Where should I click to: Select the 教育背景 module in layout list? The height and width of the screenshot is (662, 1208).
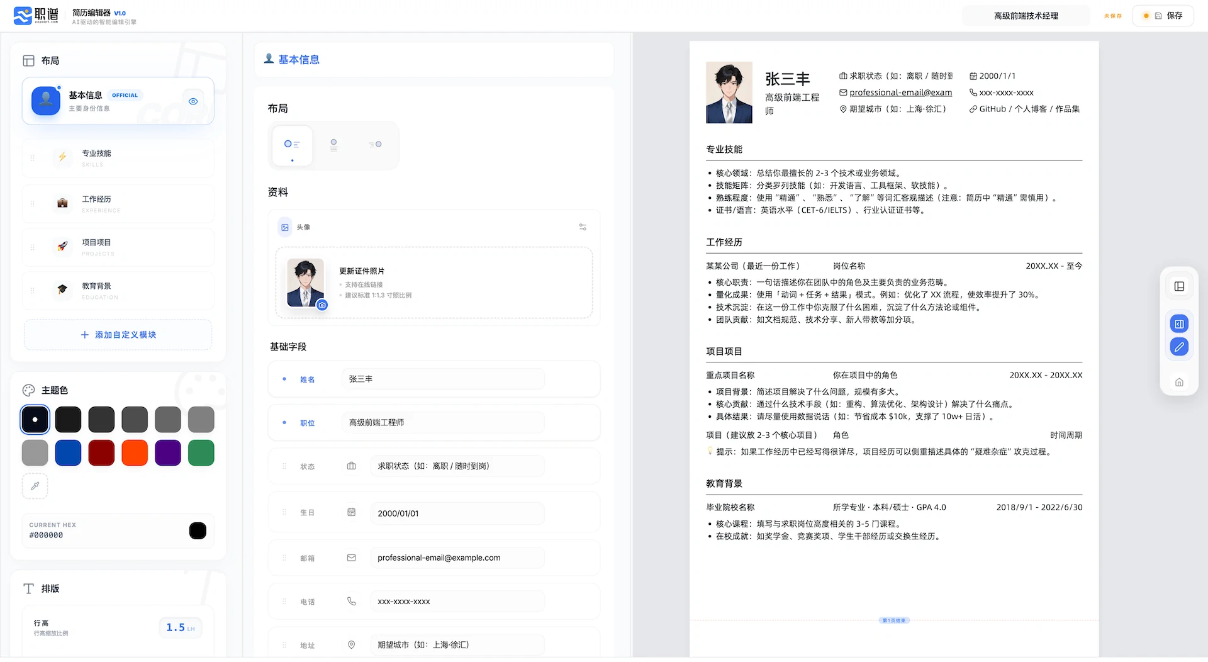pyautogui.click(x=118, y=290)
